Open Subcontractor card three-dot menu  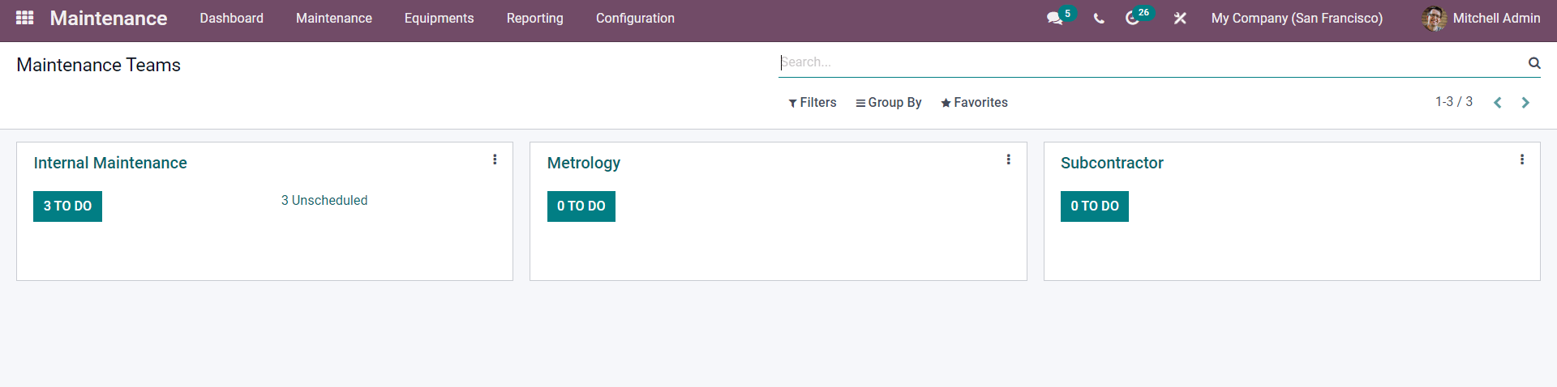(1522, 159)
